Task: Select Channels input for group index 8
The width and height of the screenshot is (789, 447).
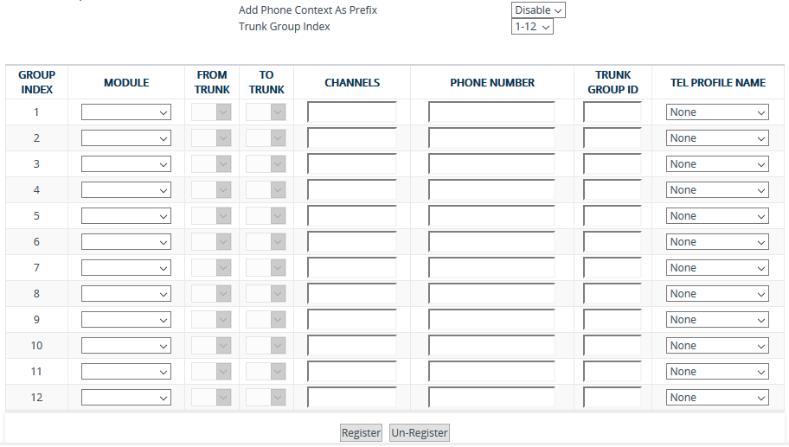Action: click(x=351, y=294)
